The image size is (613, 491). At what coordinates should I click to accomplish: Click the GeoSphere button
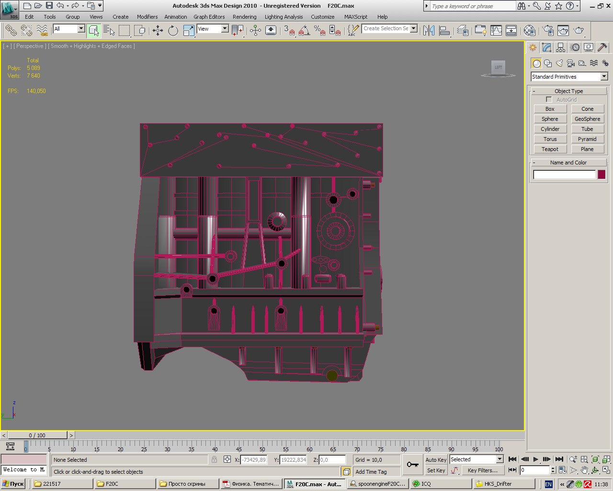coord(587,119)
